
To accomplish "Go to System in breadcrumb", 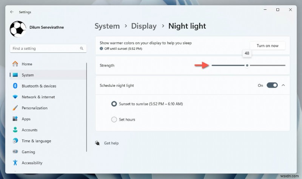I will 107,26.
